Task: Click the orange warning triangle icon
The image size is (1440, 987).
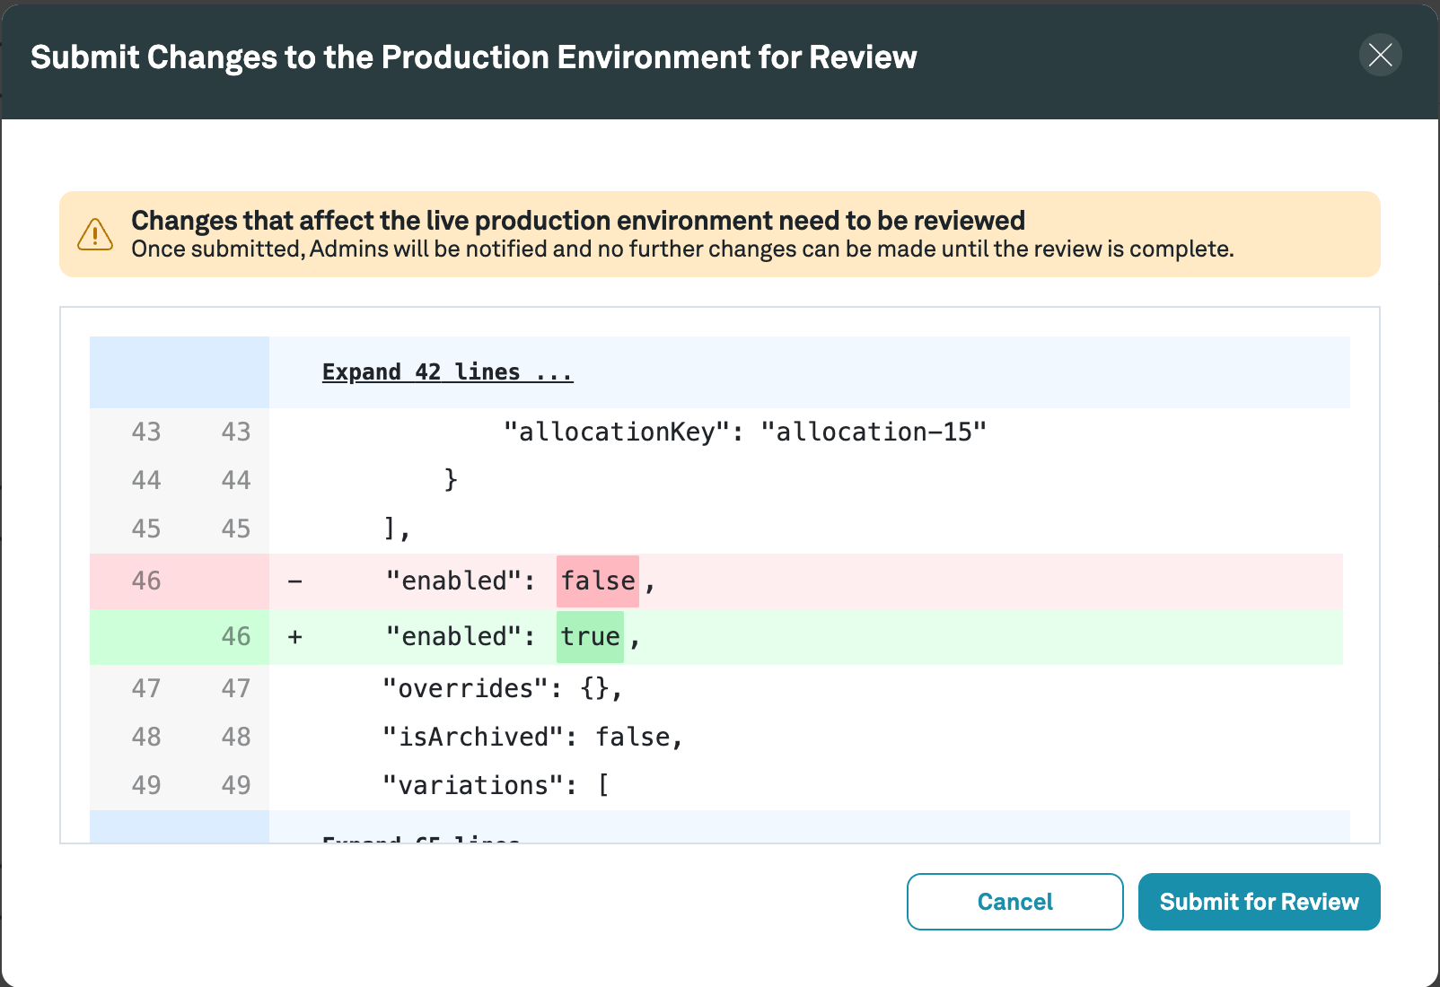Action: (95, 234)
